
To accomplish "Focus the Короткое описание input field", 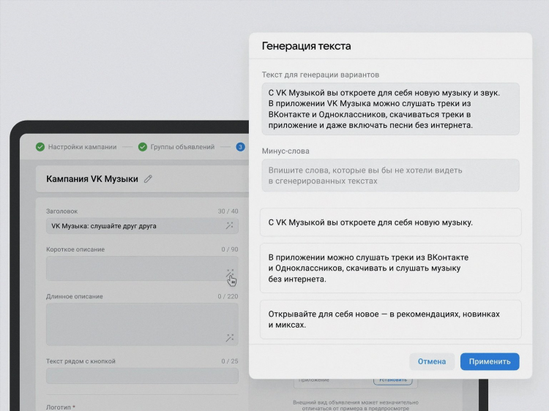I will pyautogui.click(x=142, y=268).
